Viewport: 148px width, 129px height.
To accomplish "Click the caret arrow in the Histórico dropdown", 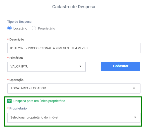I will (80, 66).
